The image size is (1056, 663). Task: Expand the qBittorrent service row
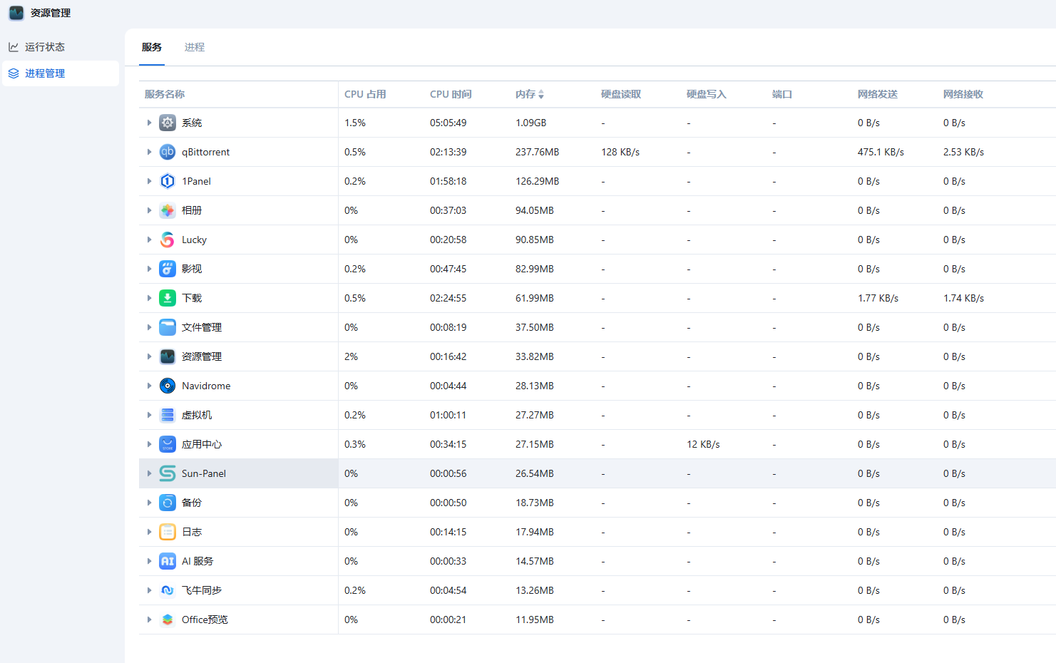point(149,152)
